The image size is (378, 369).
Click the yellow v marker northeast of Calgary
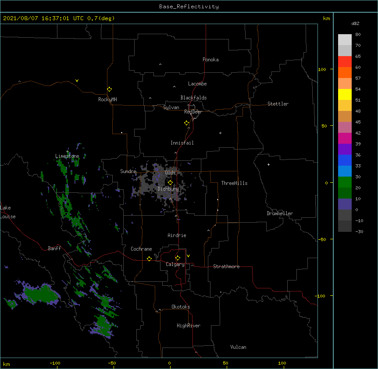point(188,256)
